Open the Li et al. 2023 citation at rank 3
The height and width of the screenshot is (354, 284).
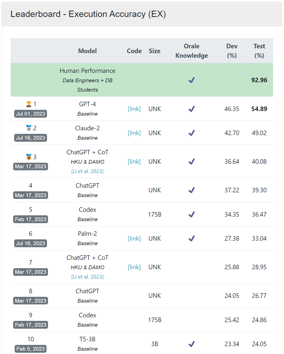[x=87, y=171]
